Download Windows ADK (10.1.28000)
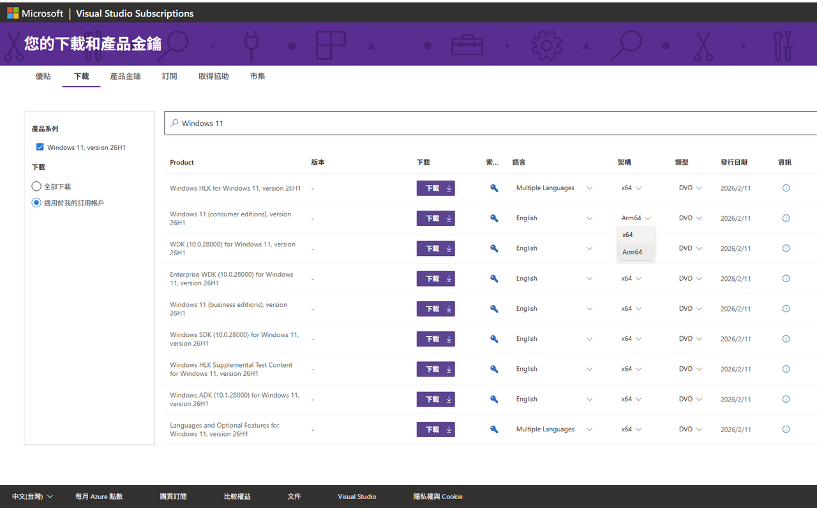 pyautogui.click(x=435, y=400)
